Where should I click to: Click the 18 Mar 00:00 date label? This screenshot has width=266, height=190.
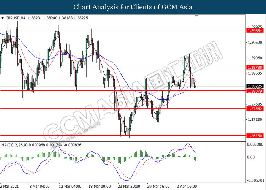(x=100, y=187)
